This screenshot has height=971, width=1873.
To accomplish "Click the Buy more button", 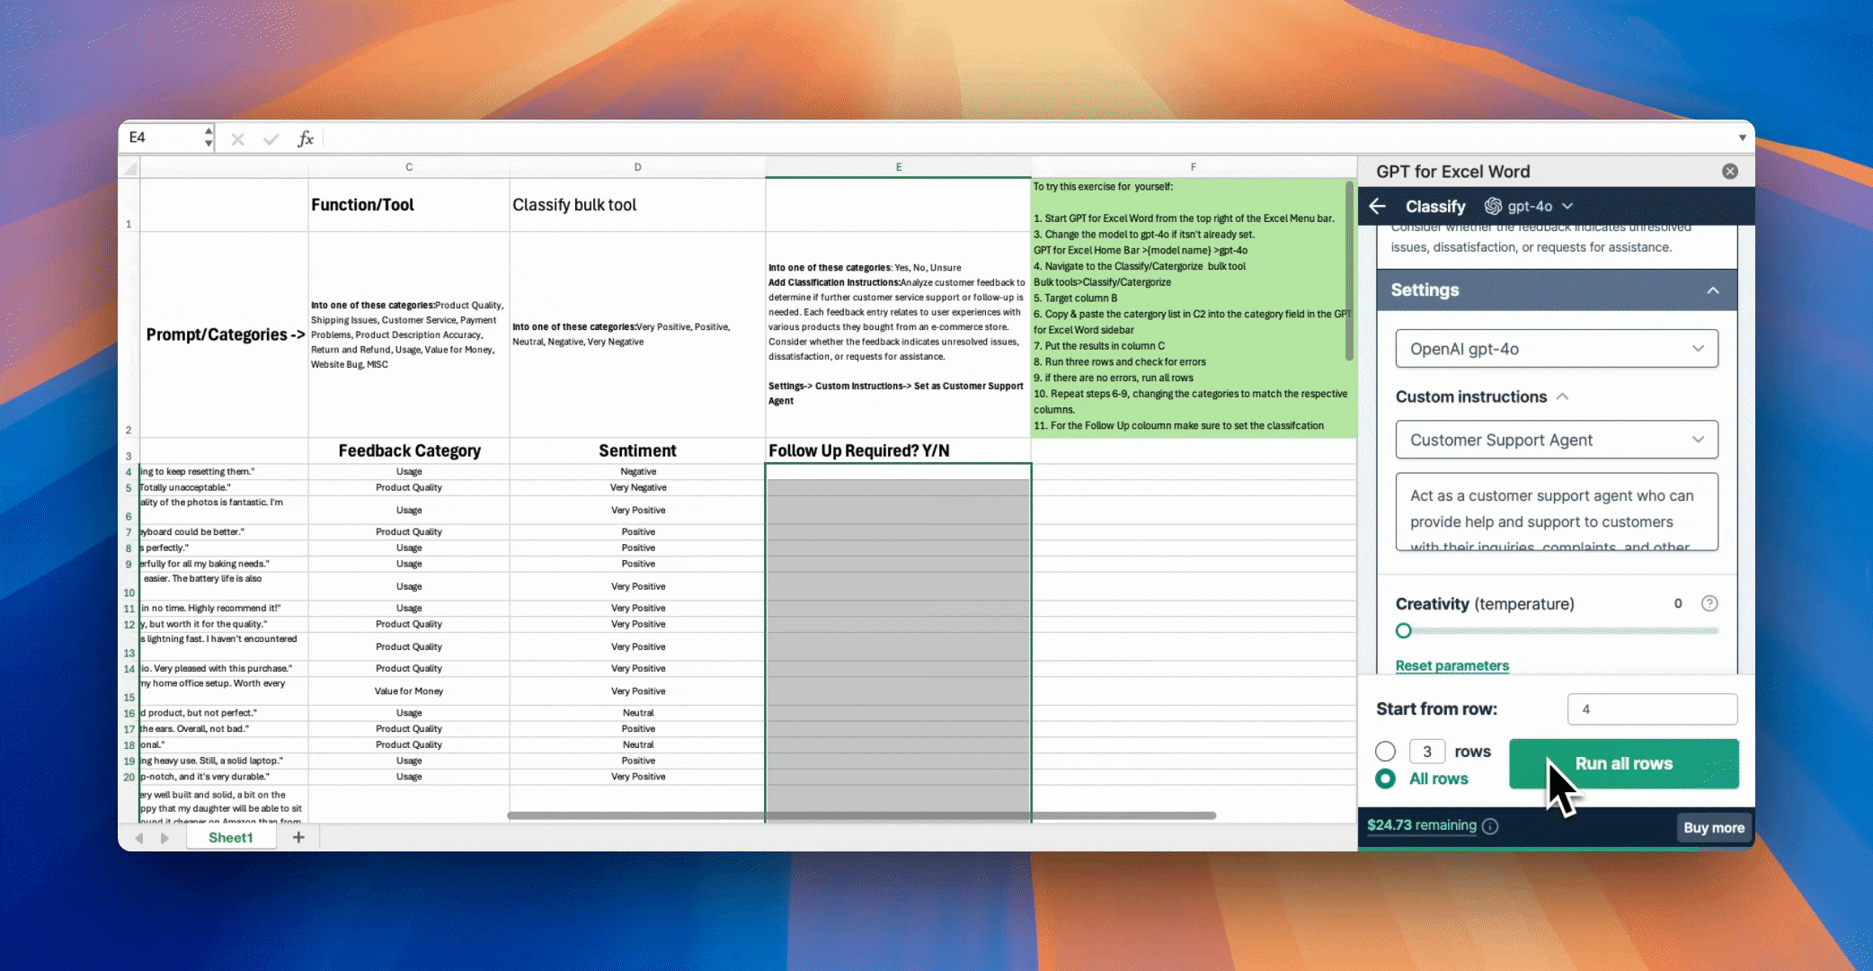I will tap(1713, 828).
